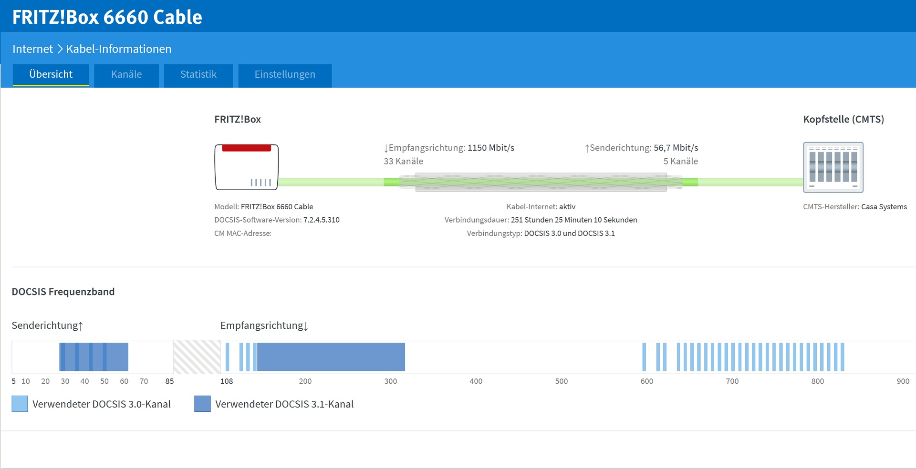Click the upload speed 56,7 Mbit/s value
This screenshot has width=916, height=469.
676,148
